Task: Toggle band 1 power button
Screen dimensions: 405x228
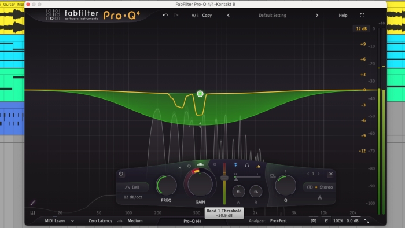Action: pyautogui.click(x=121, y=174)
